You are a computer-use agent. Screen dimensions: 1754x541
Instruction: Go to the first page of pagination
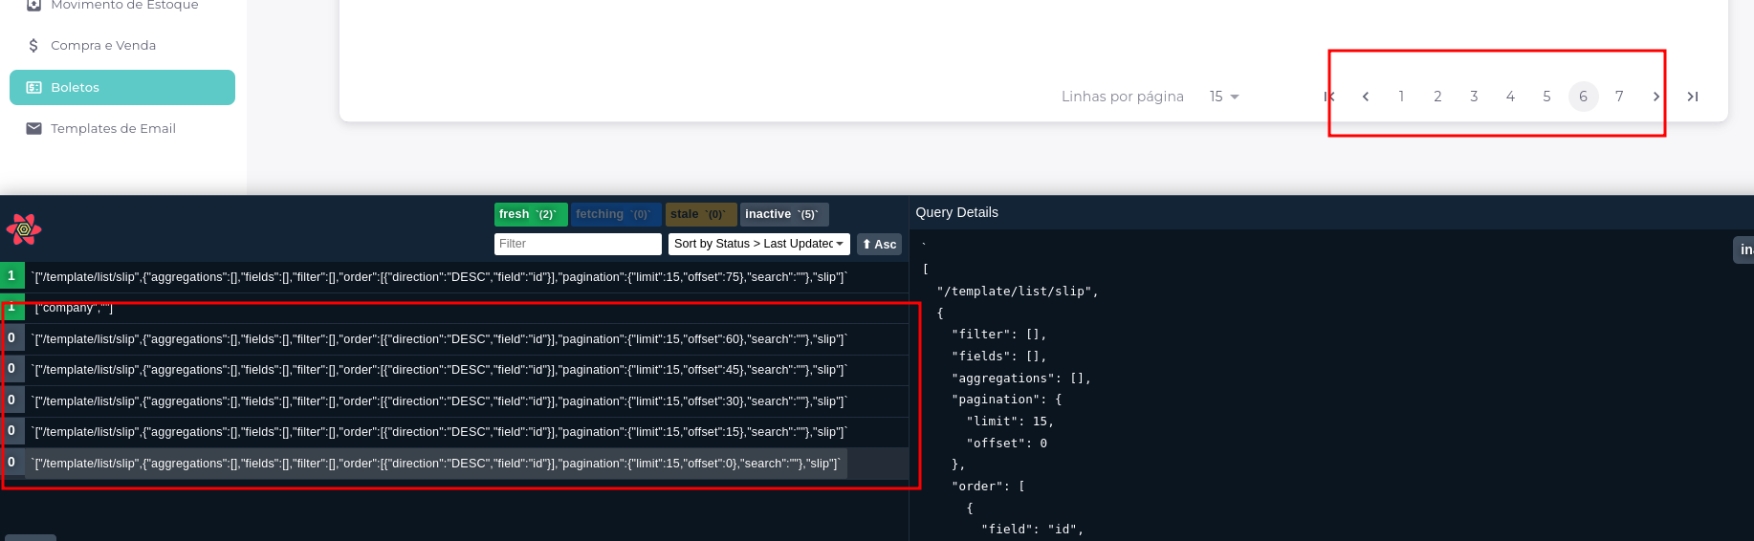pyautogui.click(x=1329, y=97)
